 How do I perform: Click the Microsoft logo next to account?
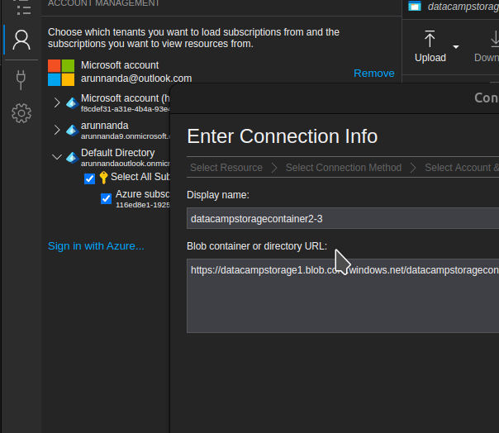(60, 72)
